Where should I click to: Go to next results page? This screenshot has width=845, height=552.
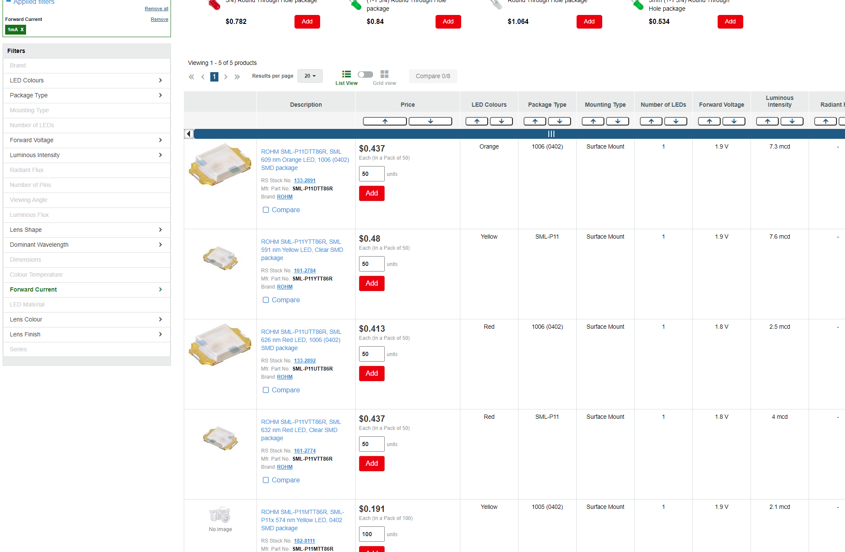226,77
